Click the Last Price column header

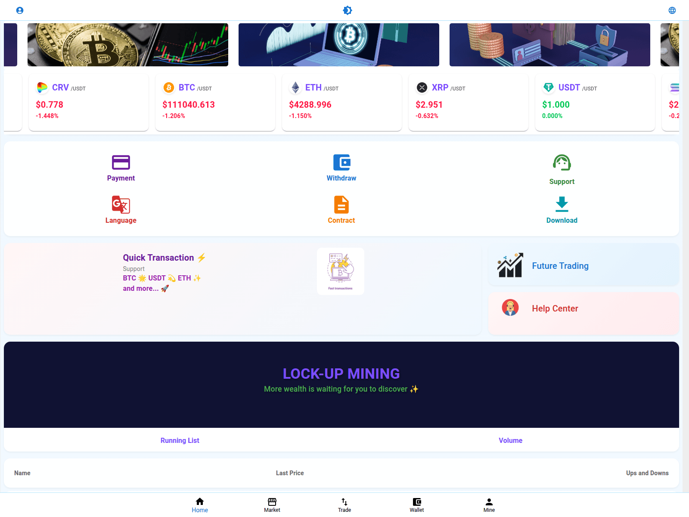[x=290, y=473]
